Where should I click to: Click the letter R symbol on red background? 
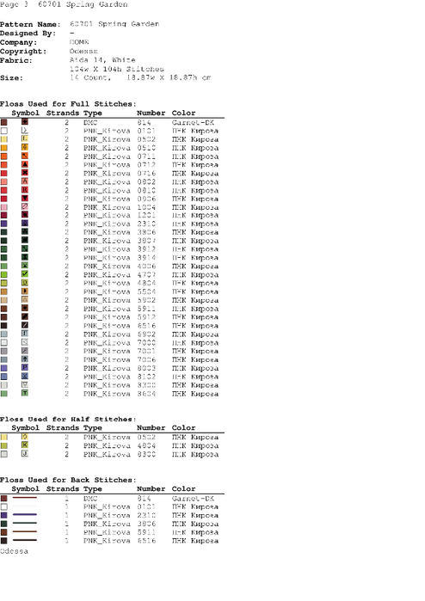point(25,190)
